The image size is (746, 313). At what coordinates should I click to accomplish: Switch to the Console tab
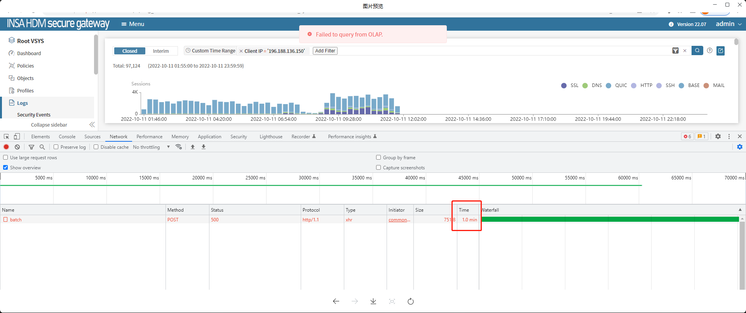pyautogui.click(x=67, y=137)
